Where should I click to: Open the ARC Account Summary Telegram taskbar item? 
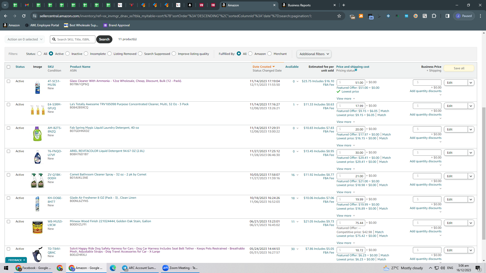pos(139,268)
